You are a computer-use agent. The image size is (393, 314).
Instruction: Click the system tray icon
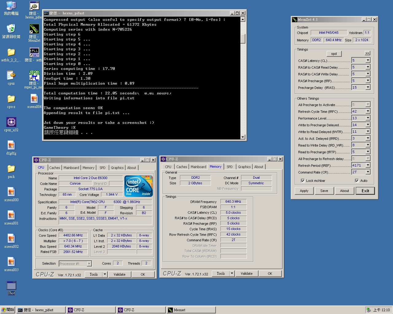click(368, 310)
